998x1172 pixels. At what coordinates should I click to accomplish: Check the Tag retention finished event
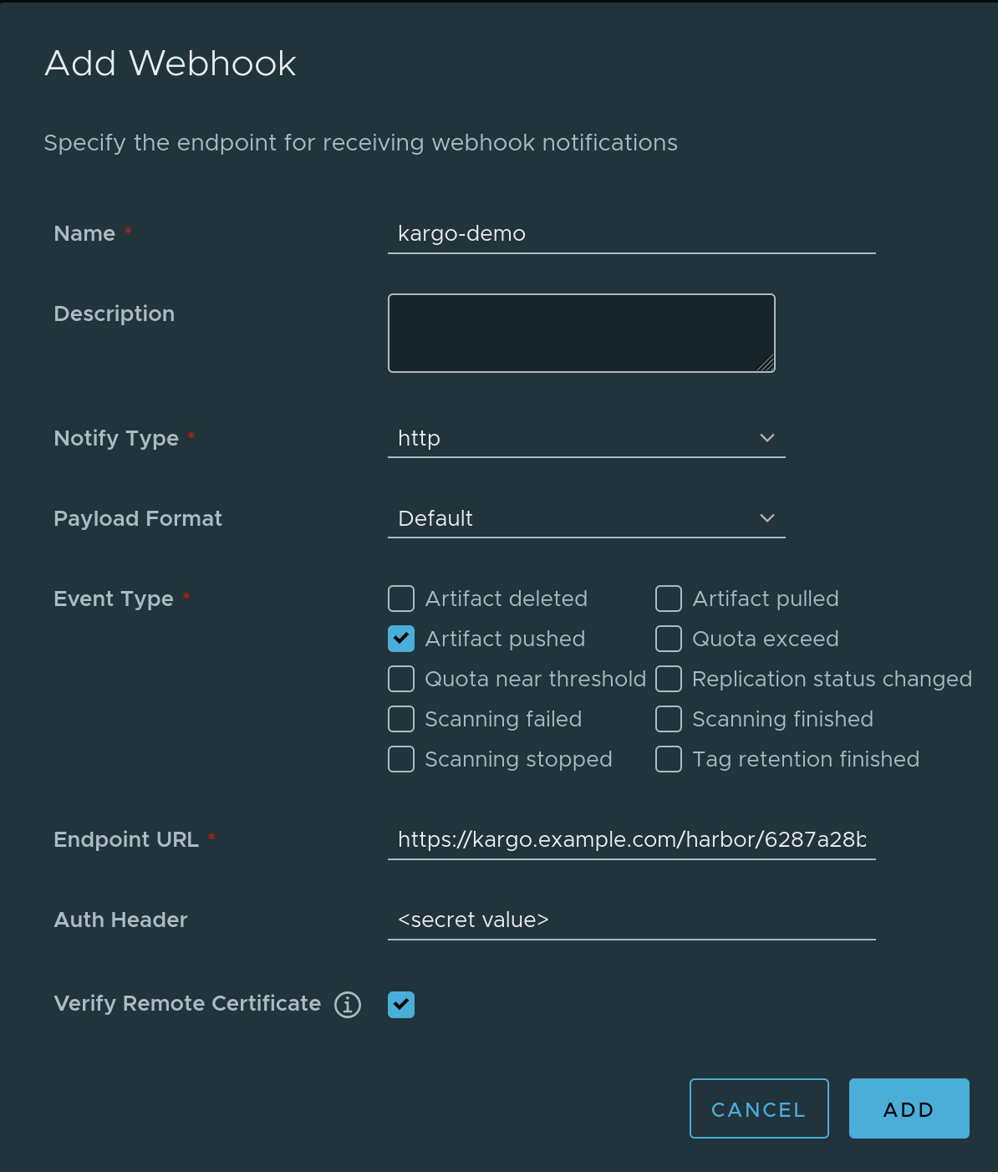click(668, 759)
